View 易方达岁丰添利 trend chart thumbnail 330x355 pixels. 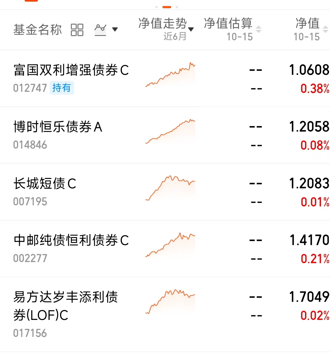[x=170, y=302]
